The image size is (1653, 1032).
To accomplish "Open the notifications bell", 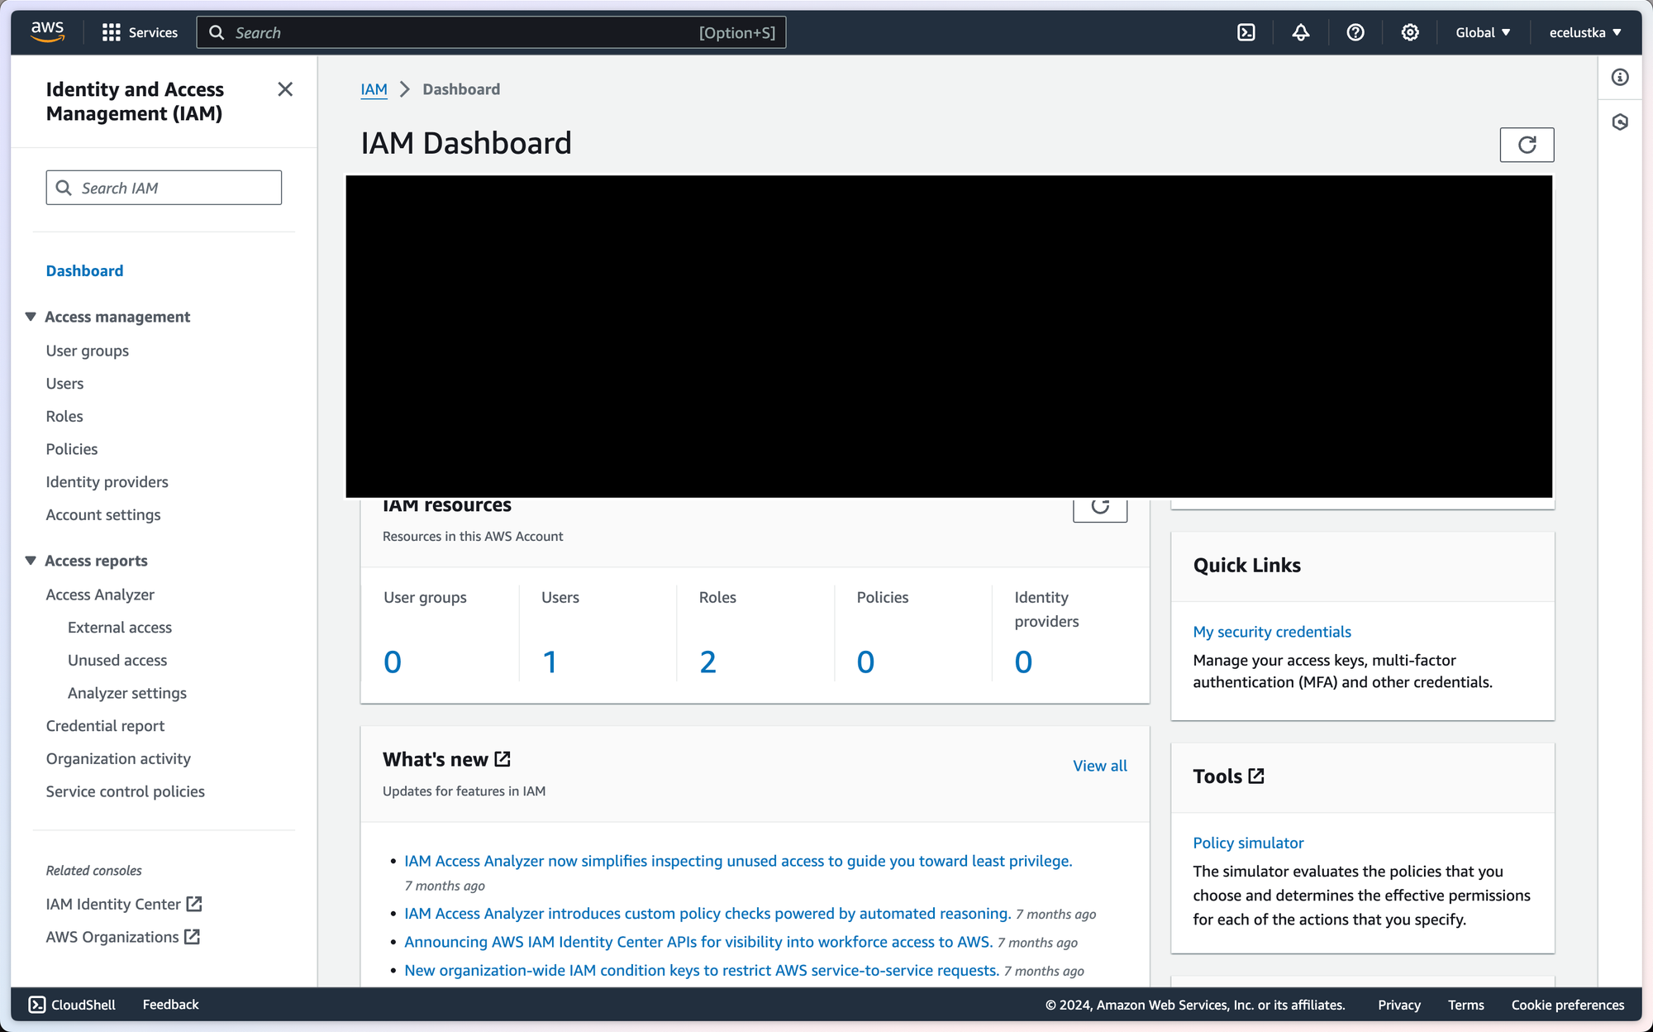I will [1300, 32].
